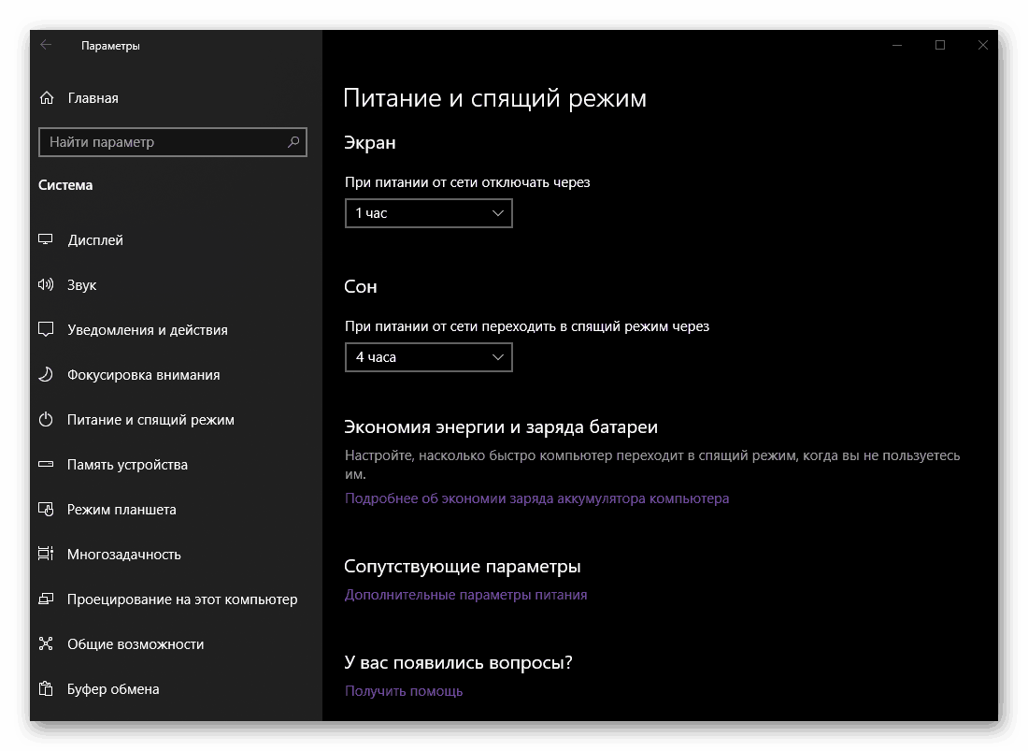Click the Система section header
Screen dimensions: 1028x751
[x=65, y=185]
